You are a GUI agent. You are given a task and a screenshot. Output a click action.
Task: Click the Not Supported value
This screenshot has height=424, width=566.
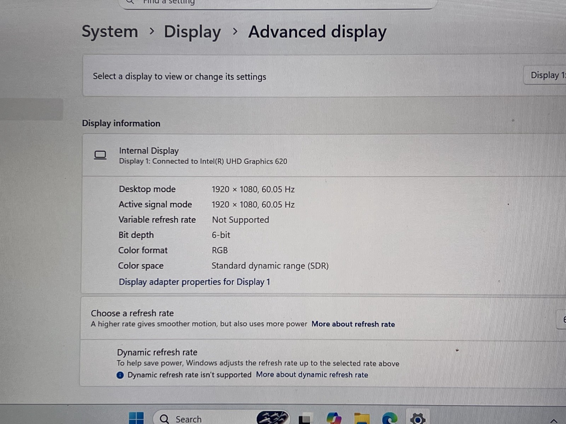(241, 220)
